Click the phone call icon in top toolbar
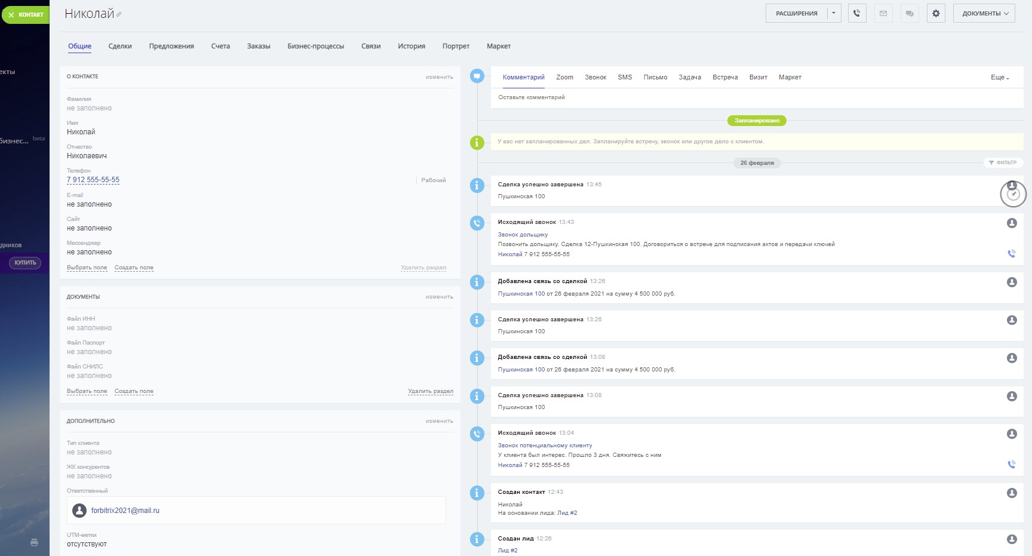 pyautogui.click(x=856, y=13)
